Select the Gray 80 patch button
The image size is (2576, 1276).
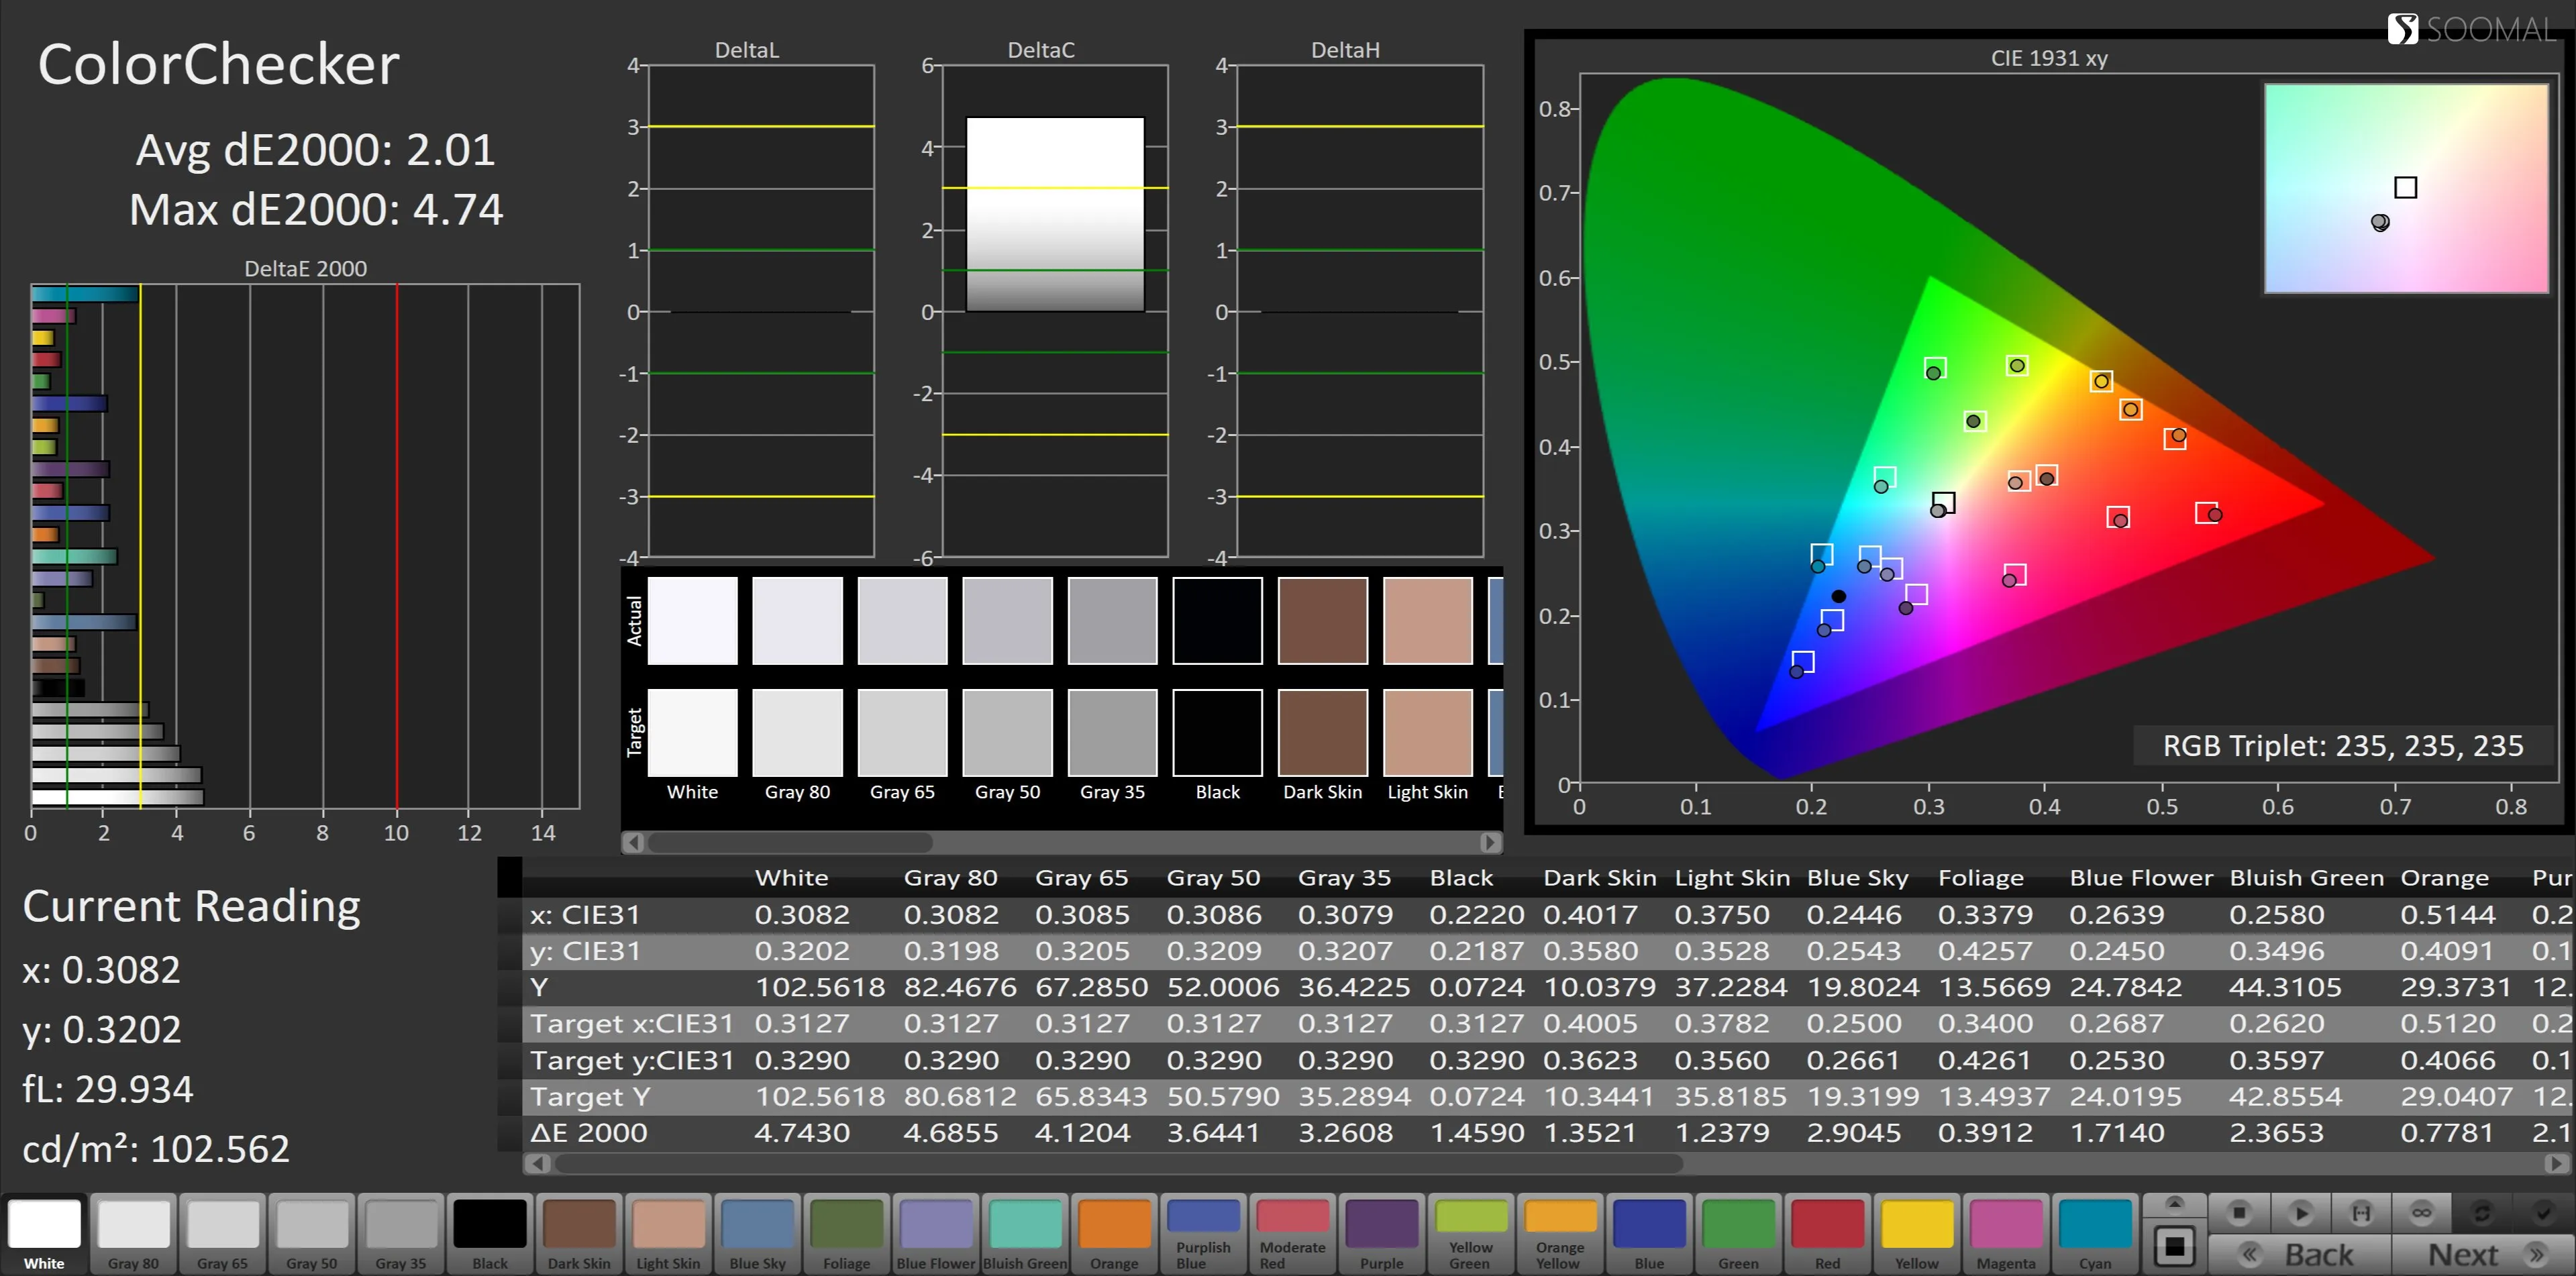point(133,1234)
